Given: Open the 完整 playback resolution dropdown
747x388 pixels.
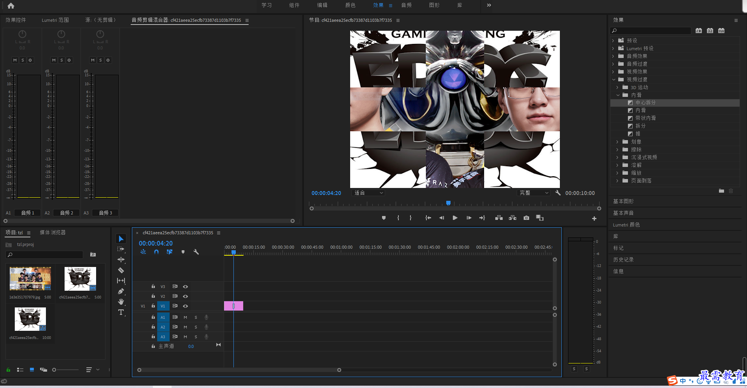Looking at the screenshot, I should [534, 193].
